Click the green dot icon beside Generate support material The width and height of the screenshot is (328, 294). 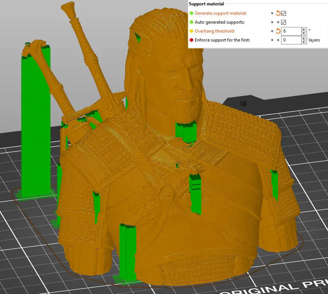click(192, 13)
